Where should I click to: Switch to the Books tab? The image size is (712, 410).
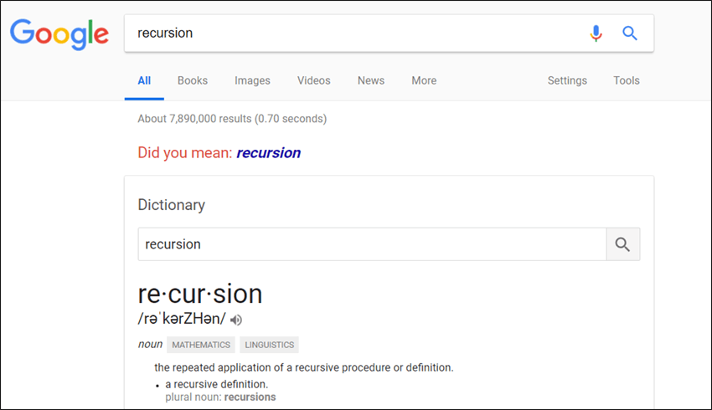(193, 80)
